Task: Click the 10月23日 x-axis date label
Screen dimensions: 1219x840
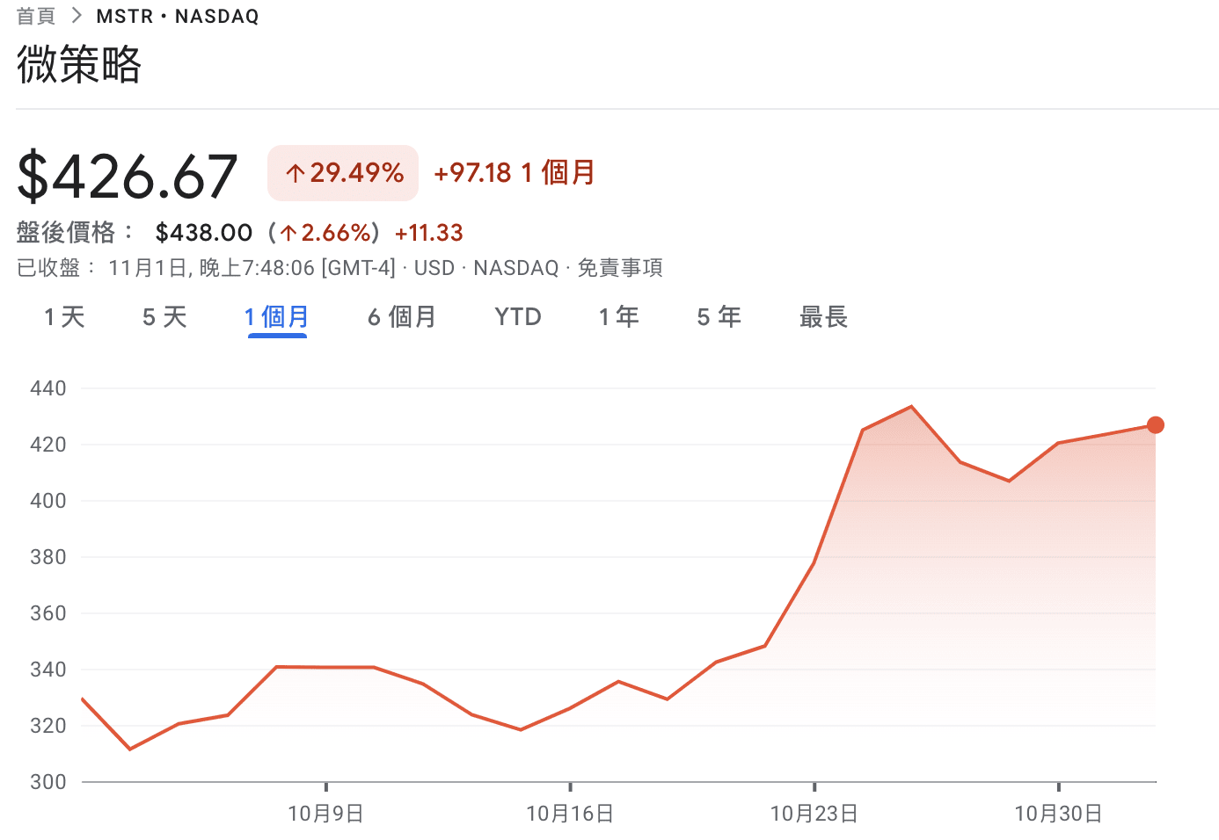Action: pyautogui.click(x=814, y=814)
